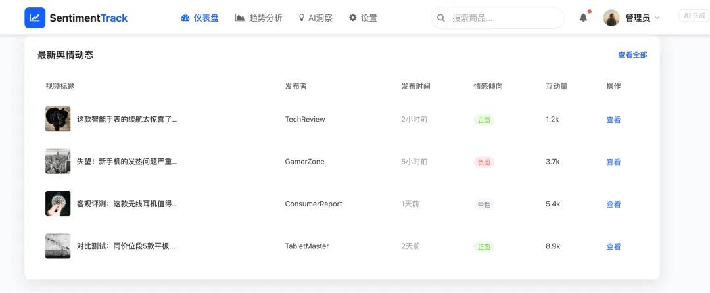
Task: Click the publisher name TabletMaster
Action: [306, 246]
